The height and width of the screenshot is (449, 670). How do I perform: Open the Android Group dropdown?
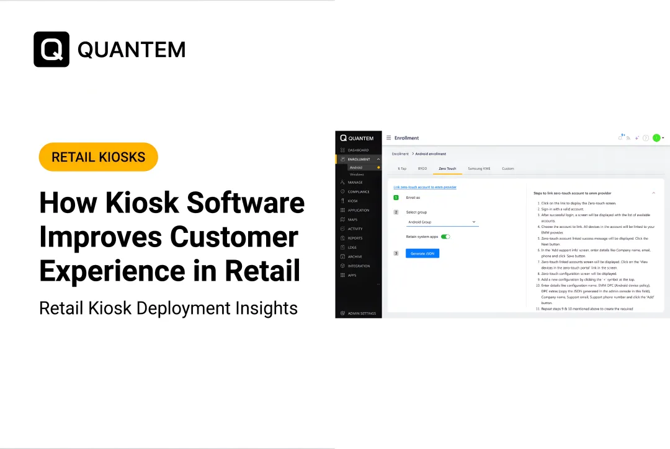point(442,222)
